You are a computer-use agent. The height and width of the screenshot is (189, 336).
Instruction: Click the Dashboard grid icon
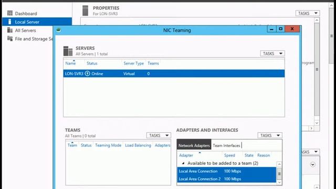point(10,13)
